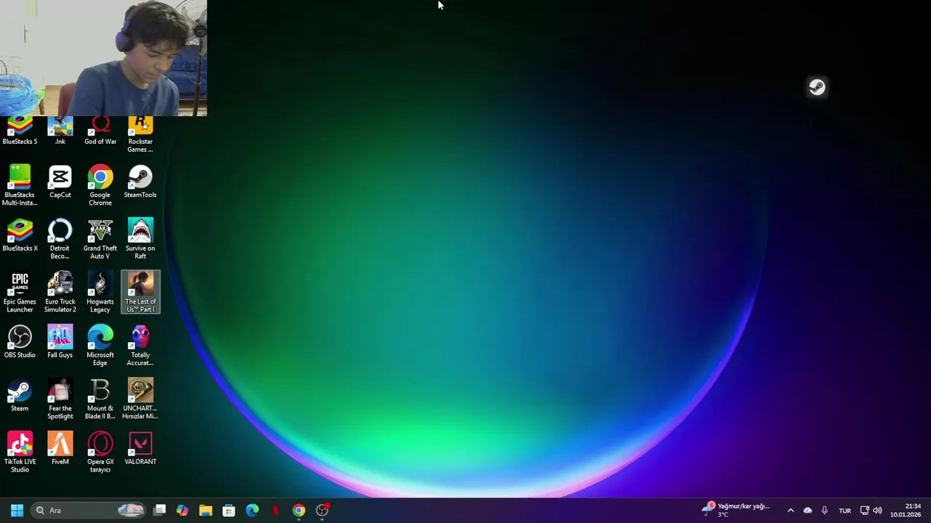The width and height of the screenshot is (931, 523).
Task: Open the TUR input language switcher
Action: tap(844, 511)
